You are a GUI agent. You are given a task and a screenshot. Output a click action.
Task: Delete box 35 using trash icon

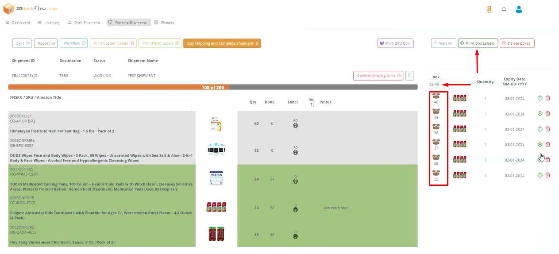(547, 175)
